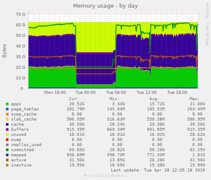This screenshot has width=211, height=180.
Task: Click the swap_cache legend color swatch
Action: (x=7, y=114)
